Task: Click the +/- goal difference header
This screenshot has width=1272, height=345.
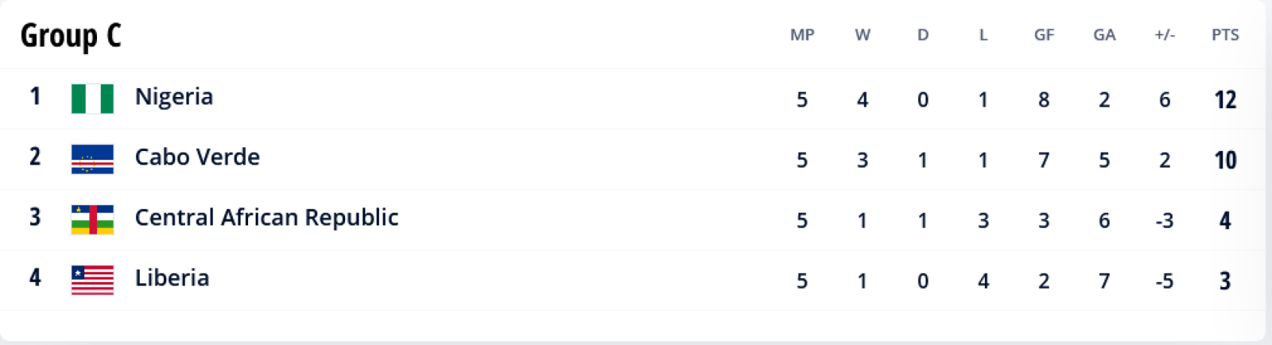Action: [x=1165, y=35]
